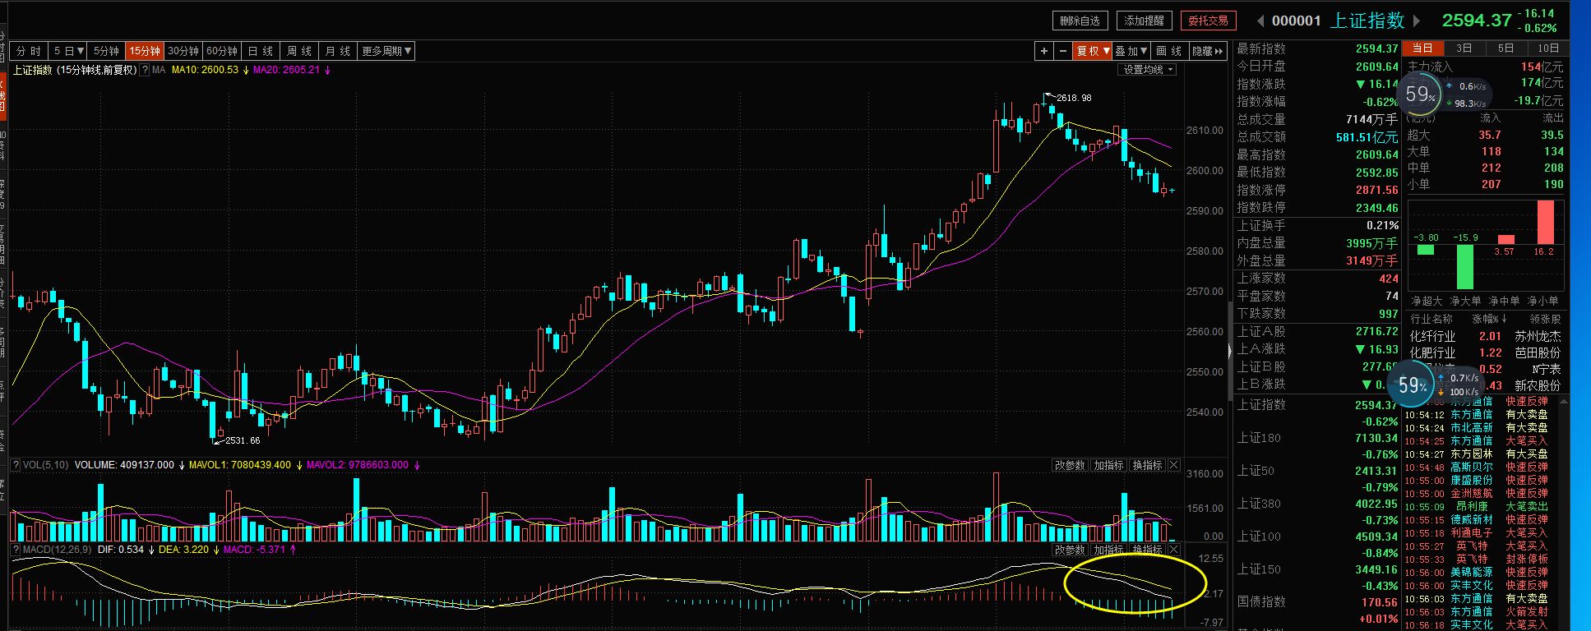Click 改参数 in the MACD panel
1591x631 pixels.
(1070, 550)
